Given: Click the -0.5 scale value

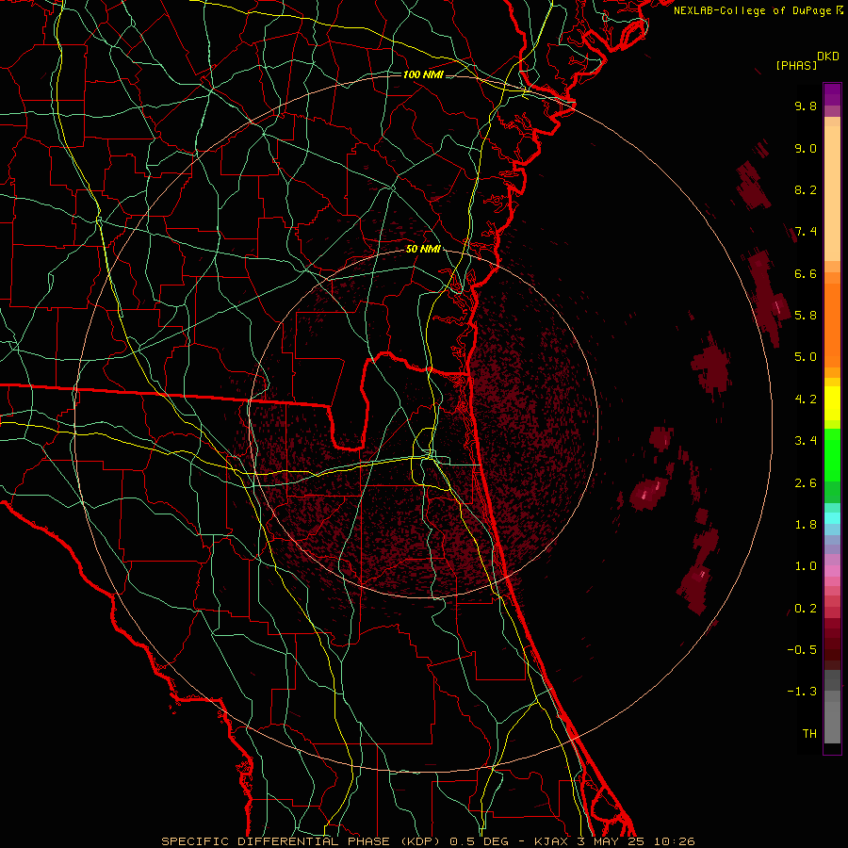Looking at the screenshot, I should point(802,650).
